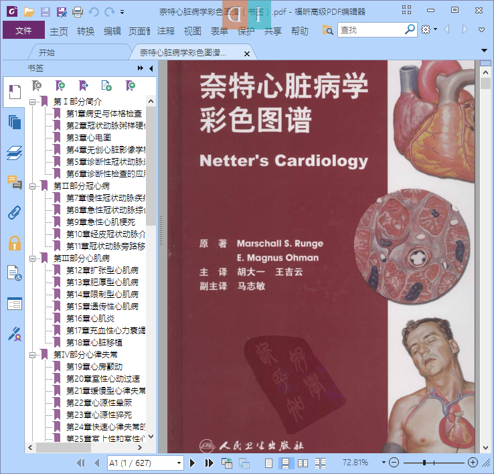Open the 编辑 ribbon tab

112,31
